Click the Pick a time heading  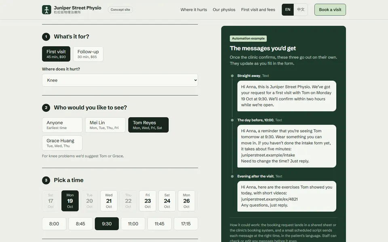click(x=69, y=180)
